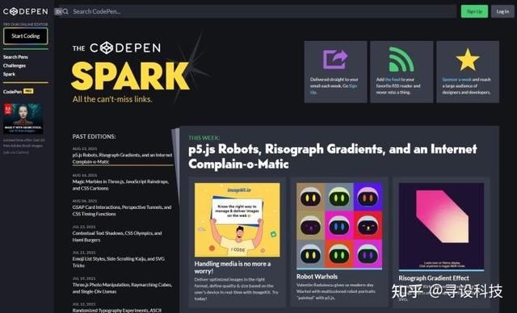
Task: Click the PRO badge beside CodePen
Action: (x=28, y=91)
